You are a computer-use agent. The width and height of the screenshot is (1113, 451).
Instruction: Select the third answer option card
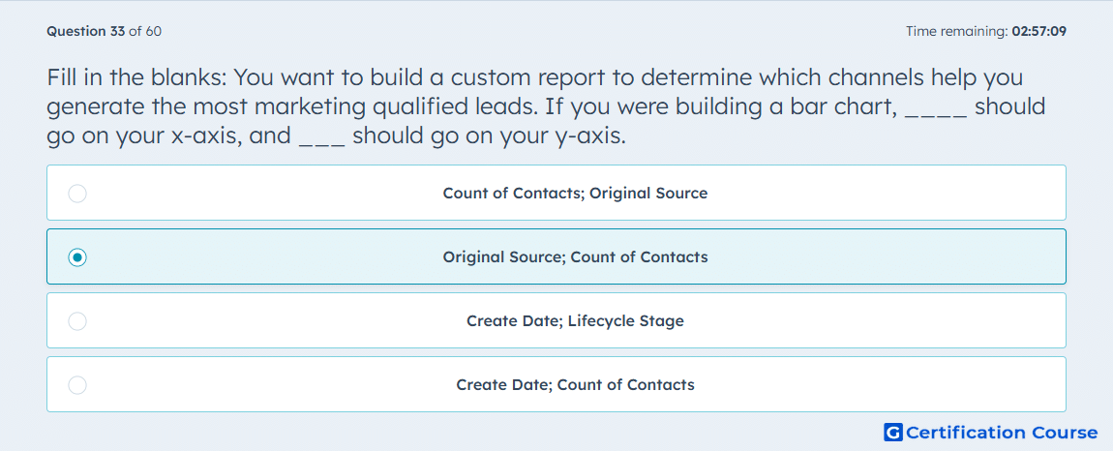tap(556, 320)
